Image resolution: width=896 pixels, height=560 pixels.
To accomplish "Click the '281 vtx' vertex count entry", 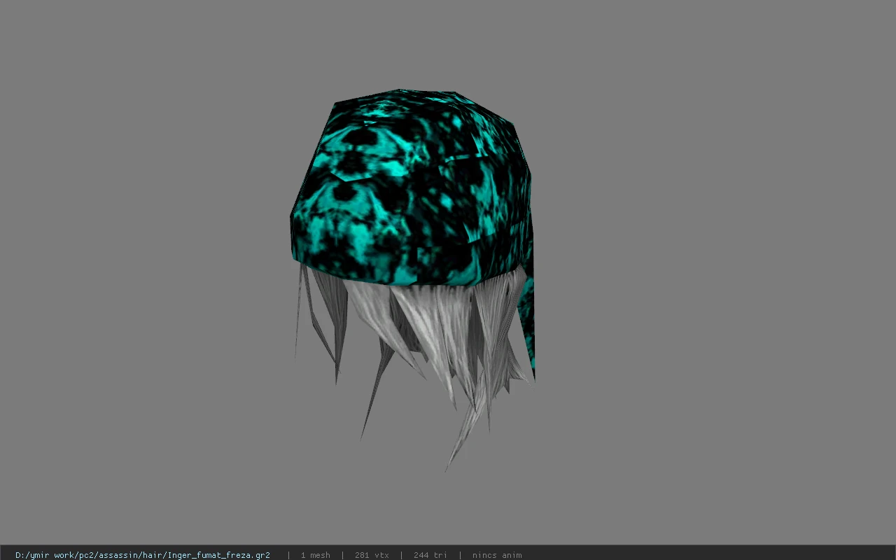I will coord(372,555).
